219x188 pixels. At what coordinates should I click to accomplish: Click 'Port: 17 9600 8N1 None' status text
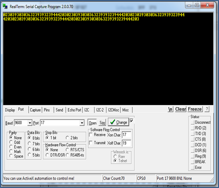tap(174, 178)
